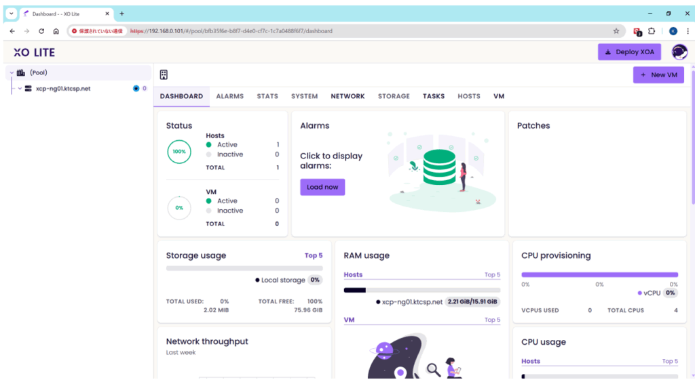Open the NETWORK tab
The image size is (695, 384).
click(347, 96)
